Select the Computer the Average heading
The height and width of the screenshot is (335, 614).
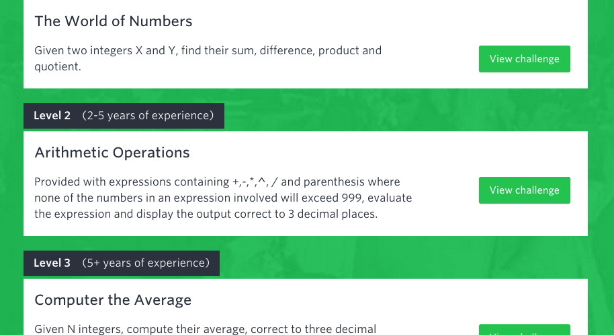pyautogui.click(x=113, y=300)
